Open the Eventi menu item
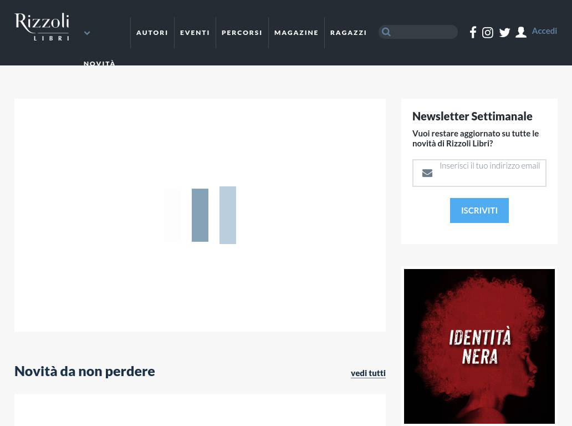Viewport: 572px width, 426px height. pyautogui.click(x=195, y=33)
